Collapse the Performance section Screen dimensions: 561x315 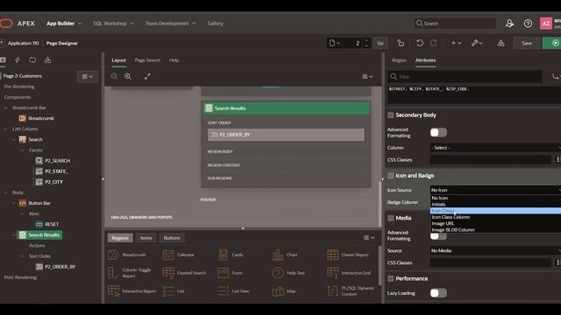[x=391, y=278]
